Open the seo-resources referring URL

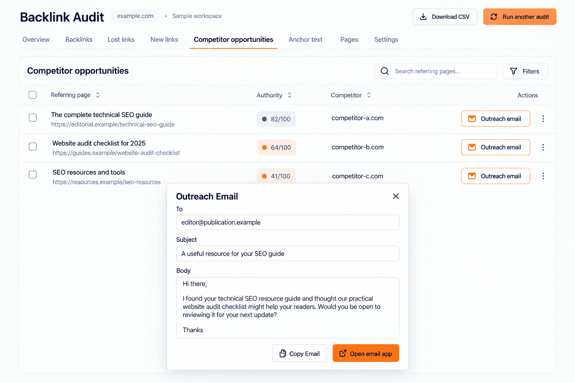[107, 182]
